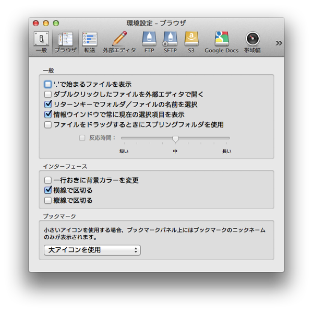Toggle the 反応時間 checkbox
Screen dimensions: 313x312
pyautogui.click(x=82, y=138)
